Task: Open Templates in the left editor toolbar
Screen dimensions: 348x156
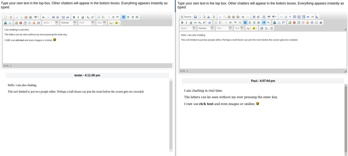Action: pos(11,17)
